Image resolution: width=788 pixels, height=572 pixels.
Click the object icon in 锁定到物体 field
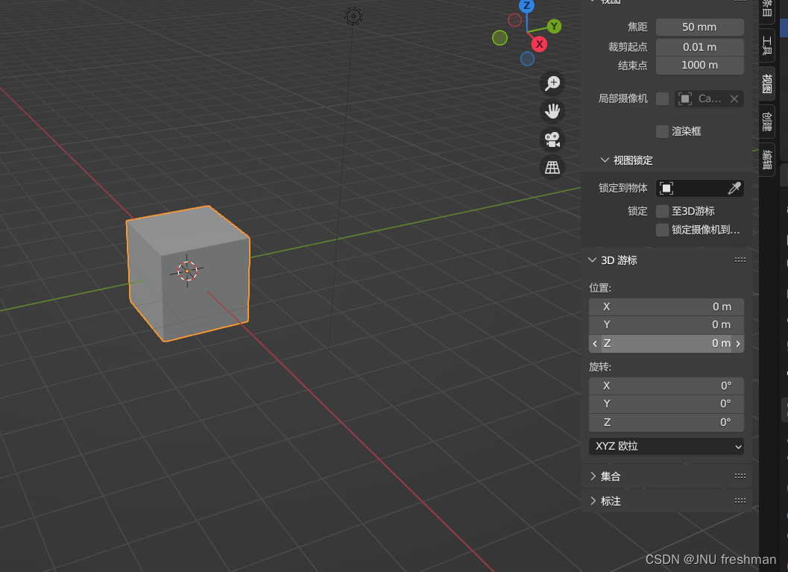666,188
